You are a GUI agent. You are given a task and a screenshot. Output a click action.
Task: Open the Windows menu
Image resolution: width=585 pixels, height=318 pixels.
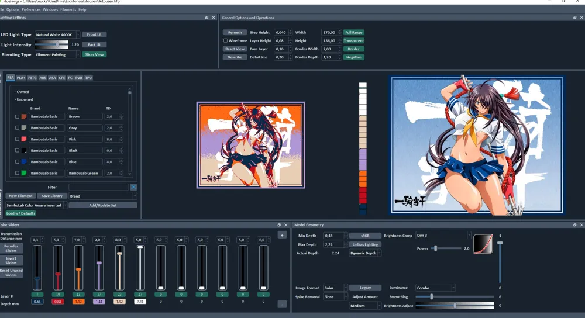[50, 9]
